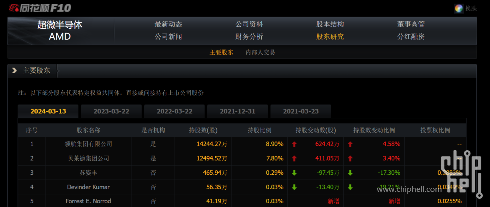Image resolution: width=490 pixels, height=207 pixels.
Task: Click the 0.29% holding ratio
Action: (275, 173)
